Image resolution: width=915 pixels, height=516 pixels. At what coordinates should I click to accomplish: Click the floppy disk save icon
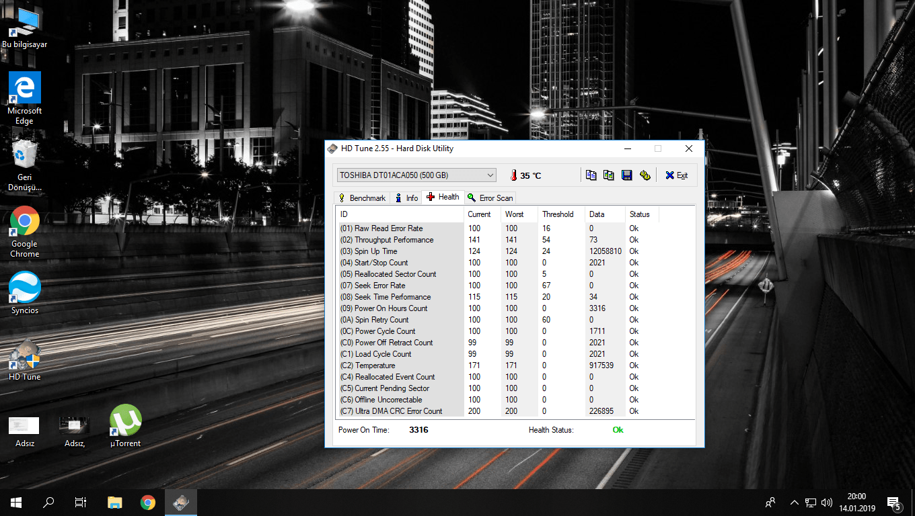coord(626,175)
